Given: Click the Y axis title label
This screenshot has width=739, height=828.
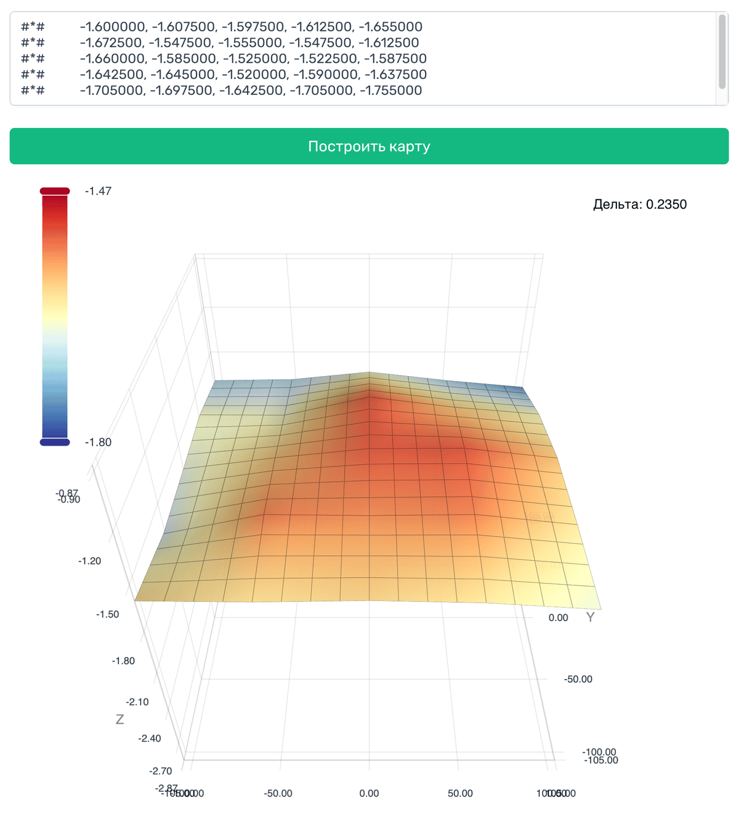Looking at the screenshot, I should click(x=590, y=617).
